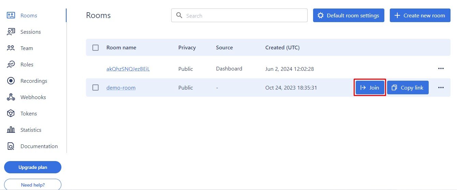Viewport: 457px width, 190px height.
Task: Click the Rooms icon in sidebar
Action: click(11, 15)
